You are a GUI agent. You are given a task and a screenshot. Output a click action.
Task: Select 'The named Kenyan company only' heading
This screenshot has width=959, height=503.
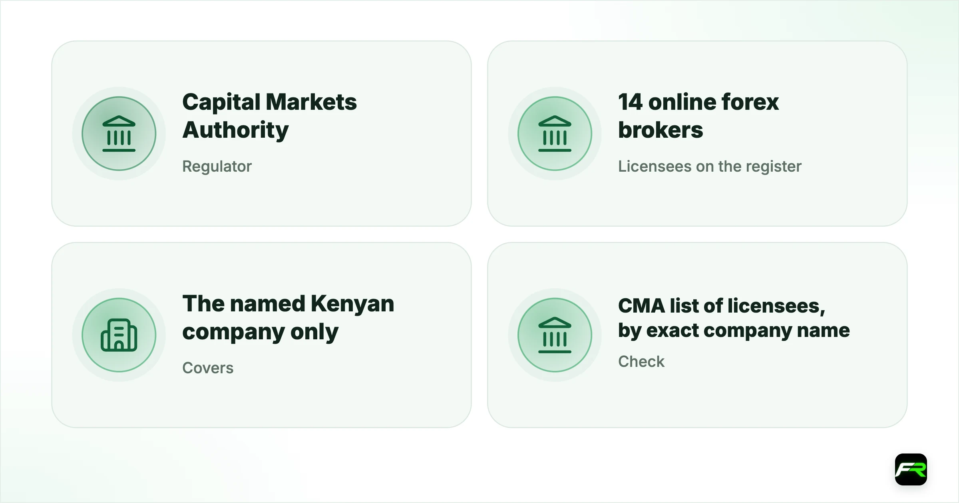tap(288, 318)
